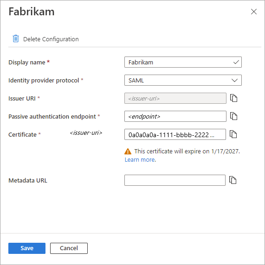Click the Fabrikam panel title
This screenshot has height=265, width=265.
coord(32,12)
